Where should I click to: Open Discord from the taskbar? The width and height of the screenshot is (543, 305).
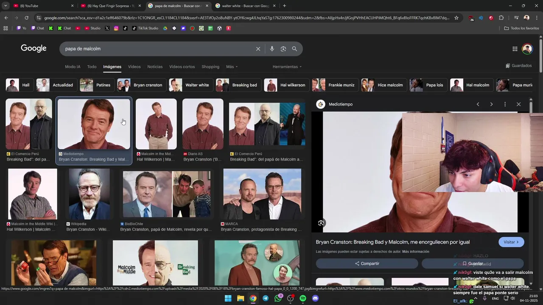315,298
